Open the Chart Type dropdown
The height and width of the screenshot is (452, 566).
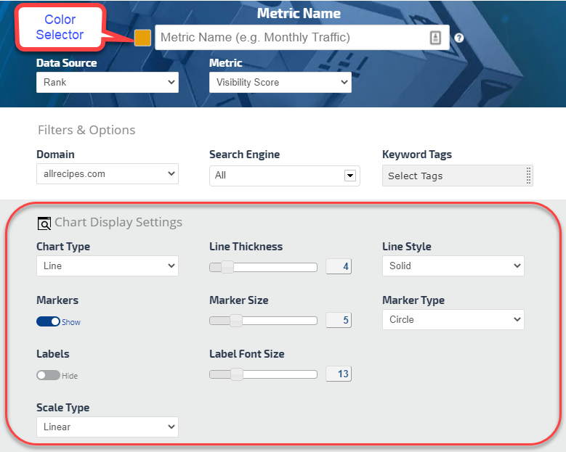pyautogui.click(x=107, y=266)
